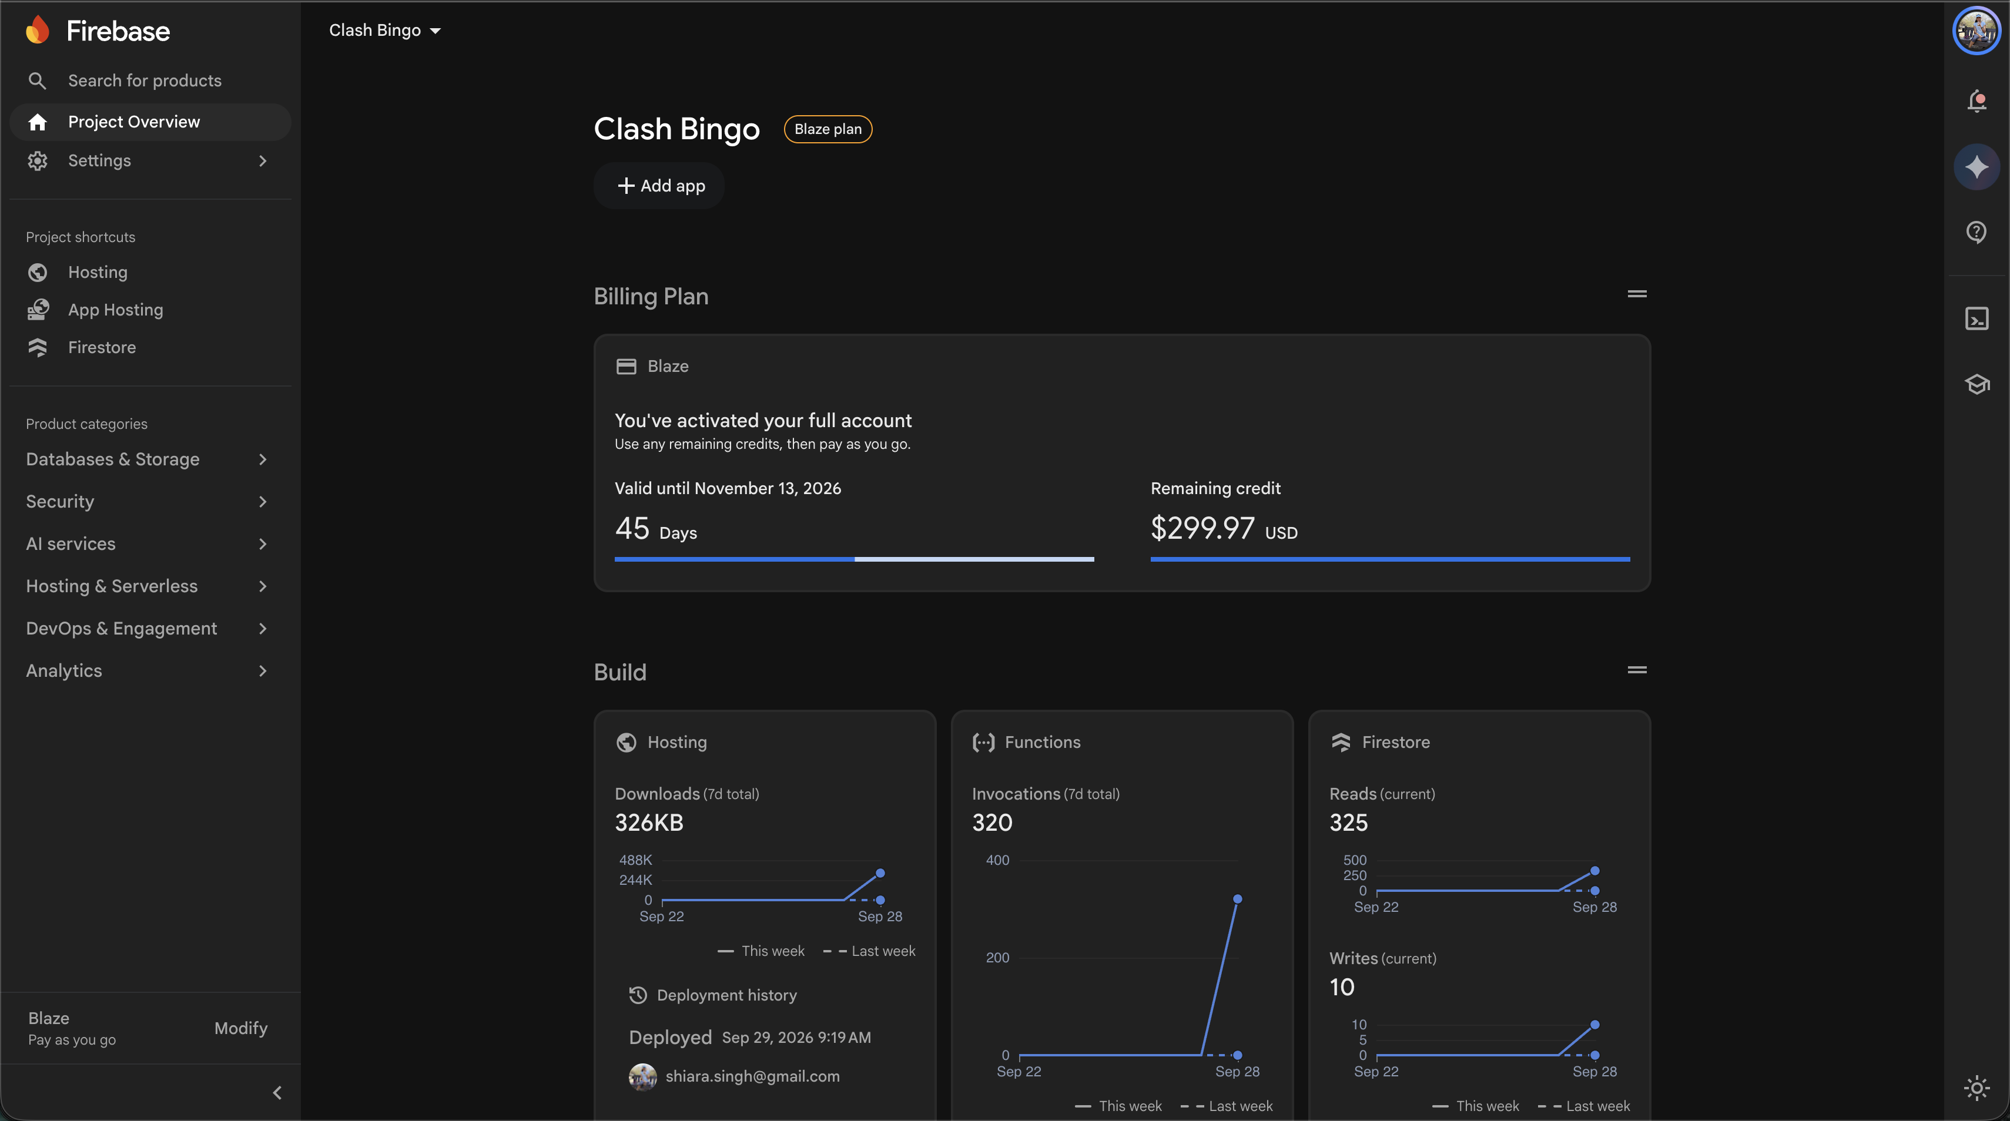Collapse the sidebar with the chevron arrow

(x=277, y=1092)
